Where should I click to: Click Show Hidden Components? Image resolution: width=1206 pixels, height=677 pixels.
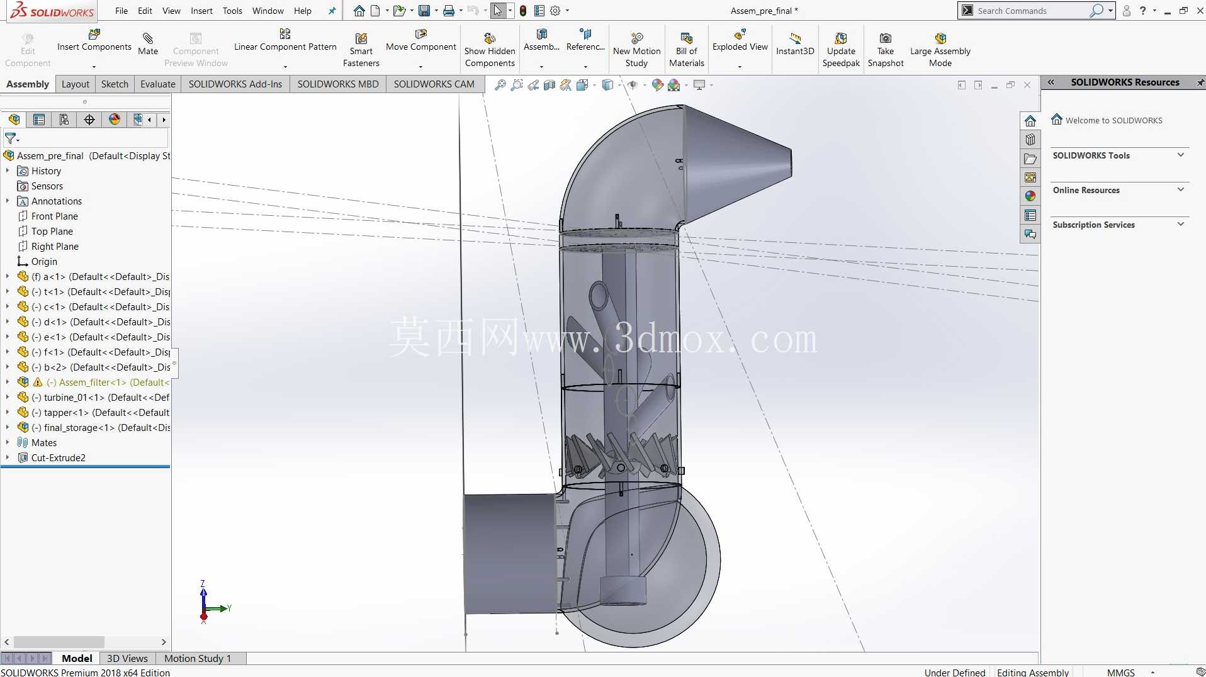point(490,50)
